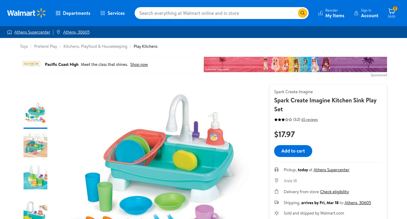Screen dimensions: 407x219
Task: Click the yellow search magnifier icon
Action: (302, 13)
